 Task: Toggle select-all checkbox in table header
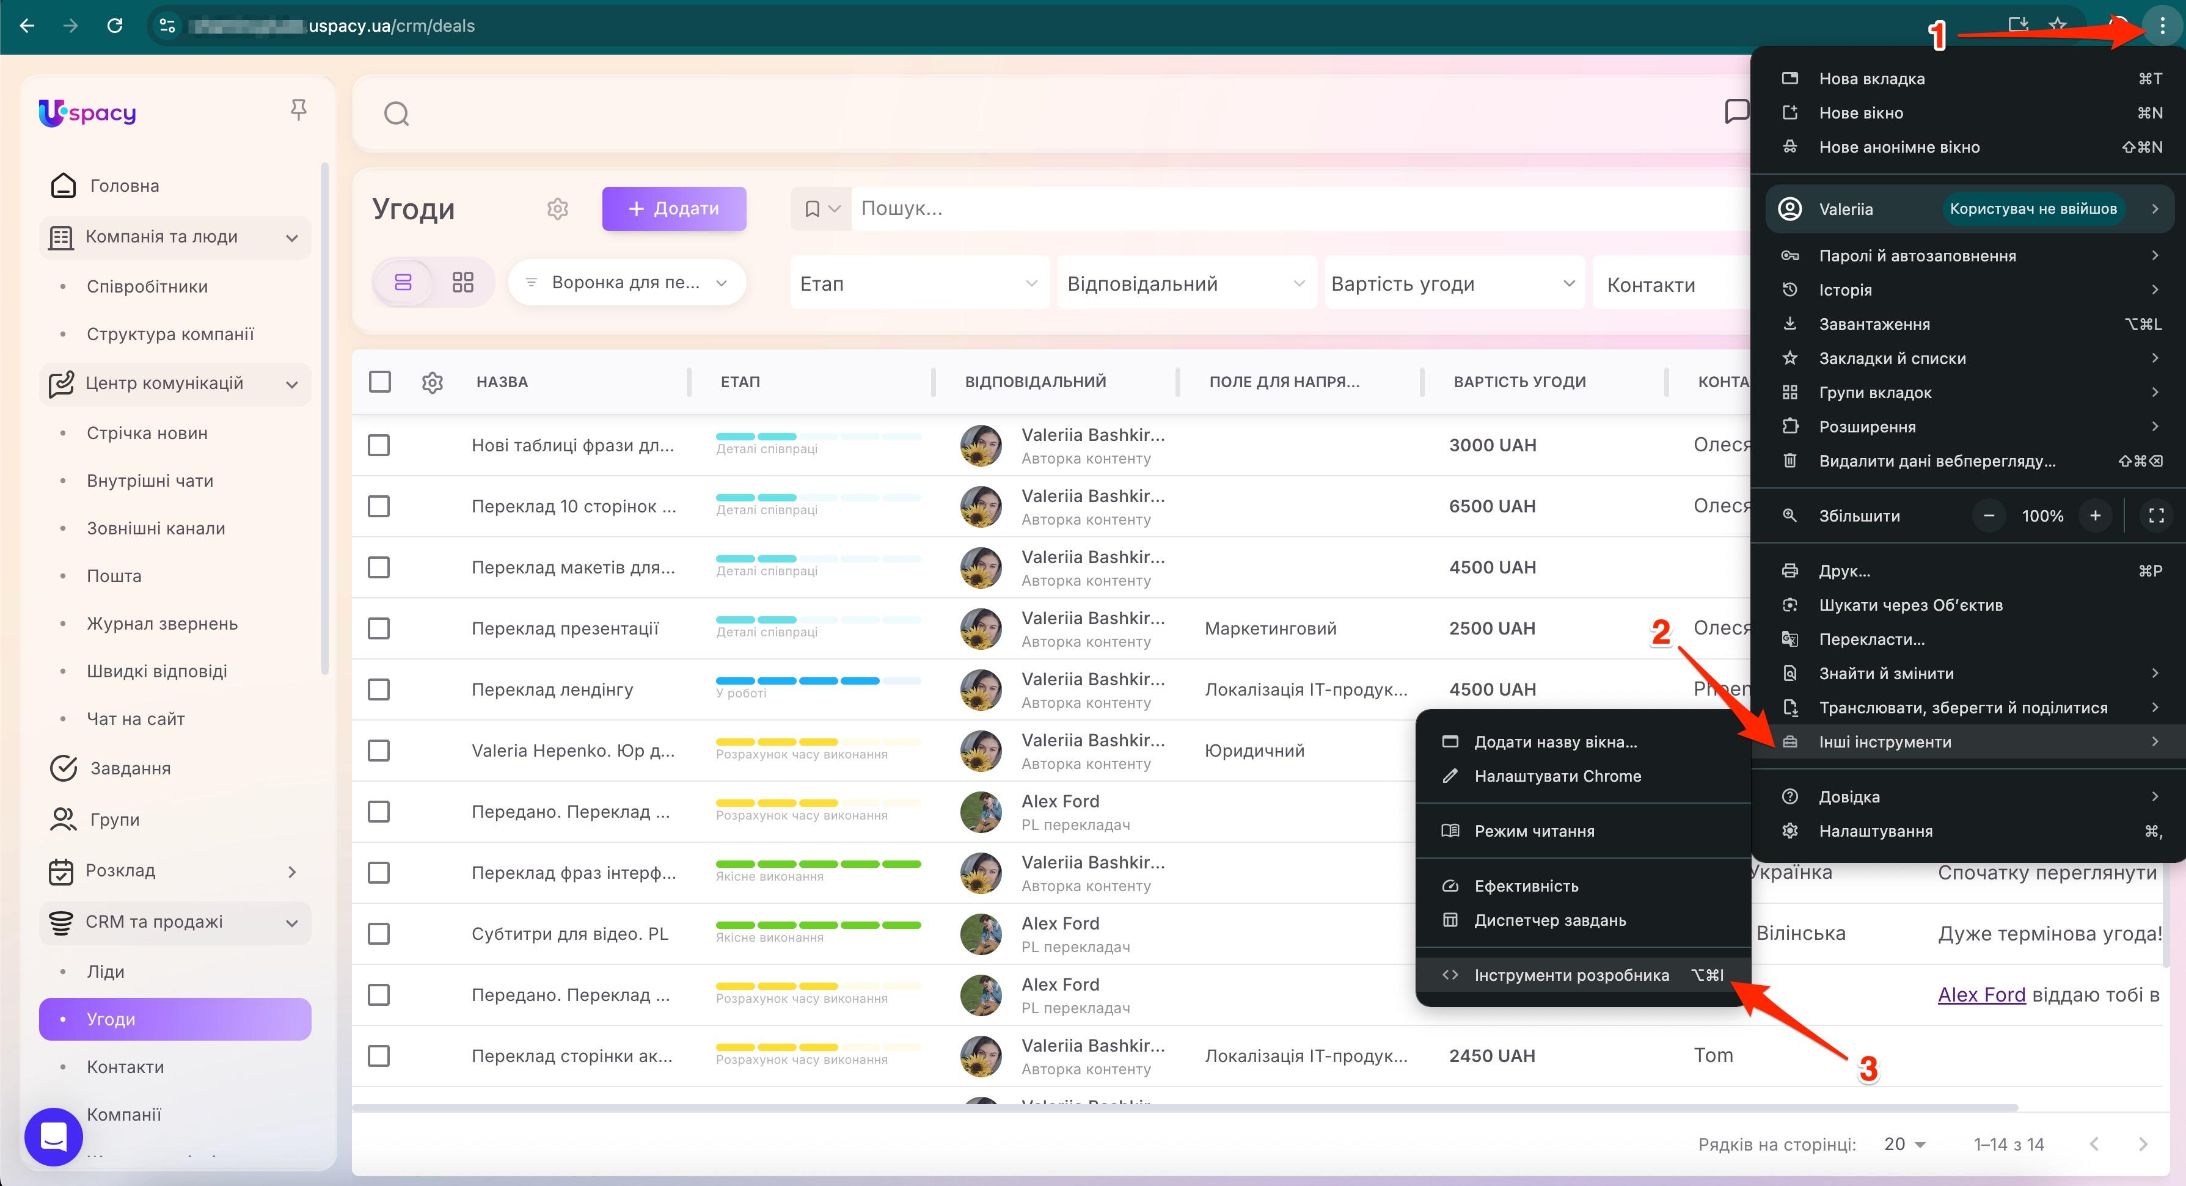(379, 382)
